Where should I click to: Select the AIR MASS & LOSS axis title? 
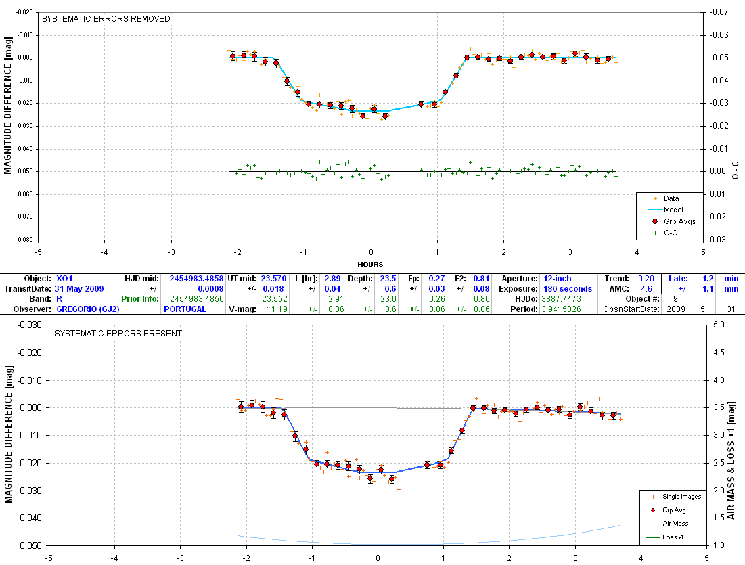pos(731,461)
